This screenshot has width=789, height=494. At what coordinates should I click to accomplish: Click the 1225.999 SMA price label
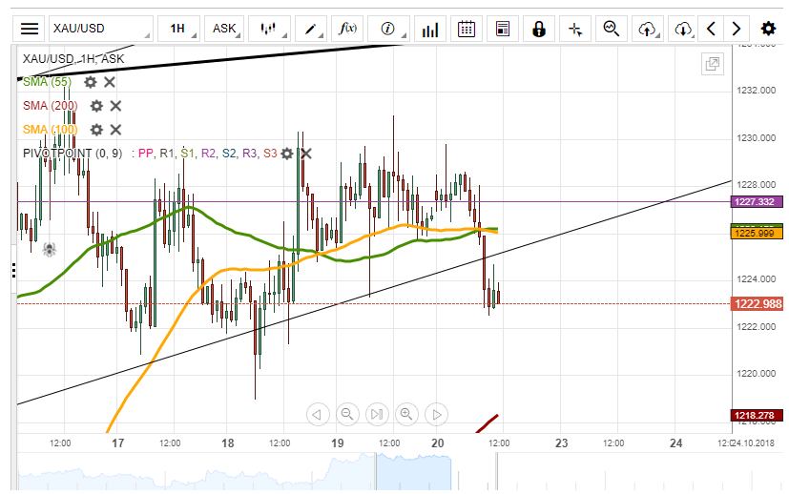pyautogui.click(x=757, y=234)
